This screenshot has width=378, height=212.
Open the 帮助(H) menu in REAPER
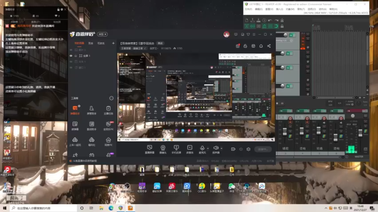pyautogui.click(x=333, y=9)
